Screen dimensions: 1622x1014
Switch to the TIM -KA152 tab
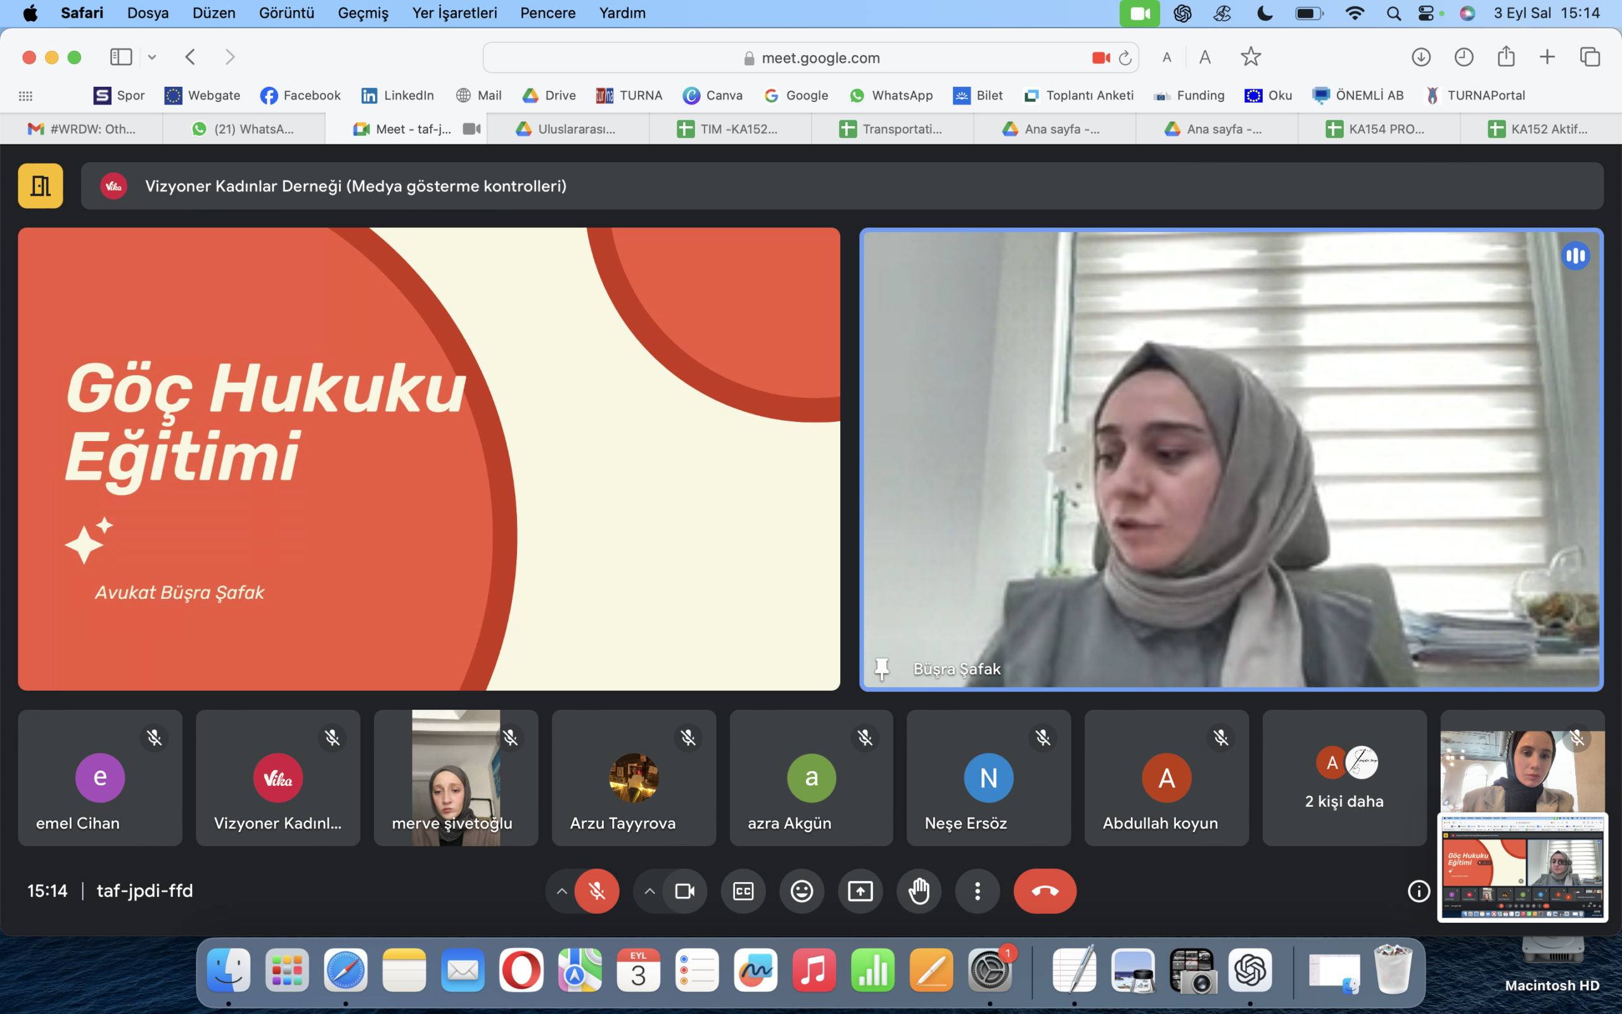pyautogui.click(x=729, y=129)
